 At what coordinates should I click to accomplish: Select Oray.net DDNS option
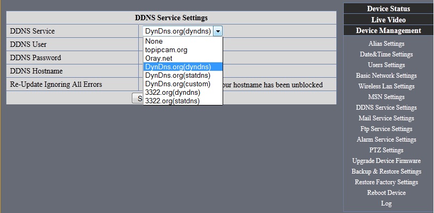pos(183,58)
